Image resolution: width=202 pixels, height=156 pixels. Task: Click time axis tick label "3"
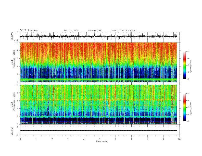[x=68, y=139]
